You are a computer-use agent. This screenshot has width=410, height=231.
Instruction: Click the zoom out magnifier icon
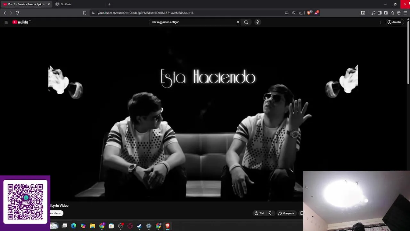click(x=294, y=13)
